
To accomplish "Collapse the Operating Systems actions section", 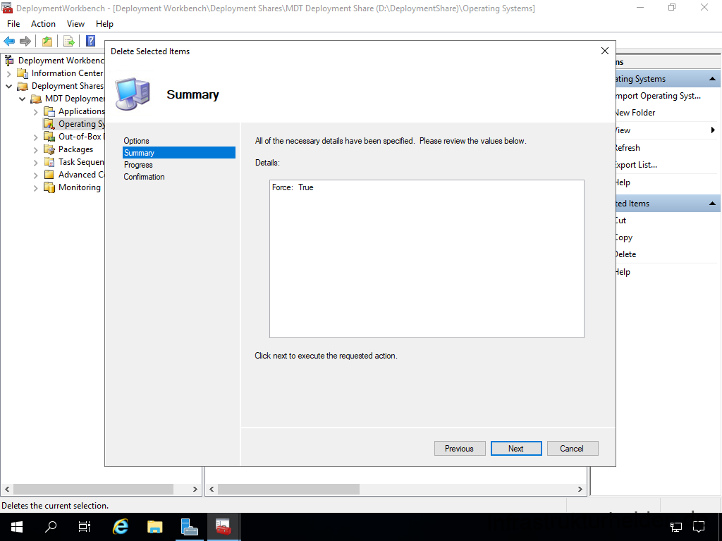I will [712, 79].
